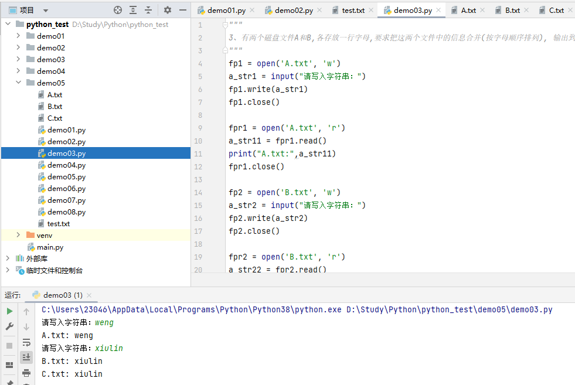Switch to the C.txt editor tab
575x385 pixels.
pyautogui.click(x=556, y=11)
